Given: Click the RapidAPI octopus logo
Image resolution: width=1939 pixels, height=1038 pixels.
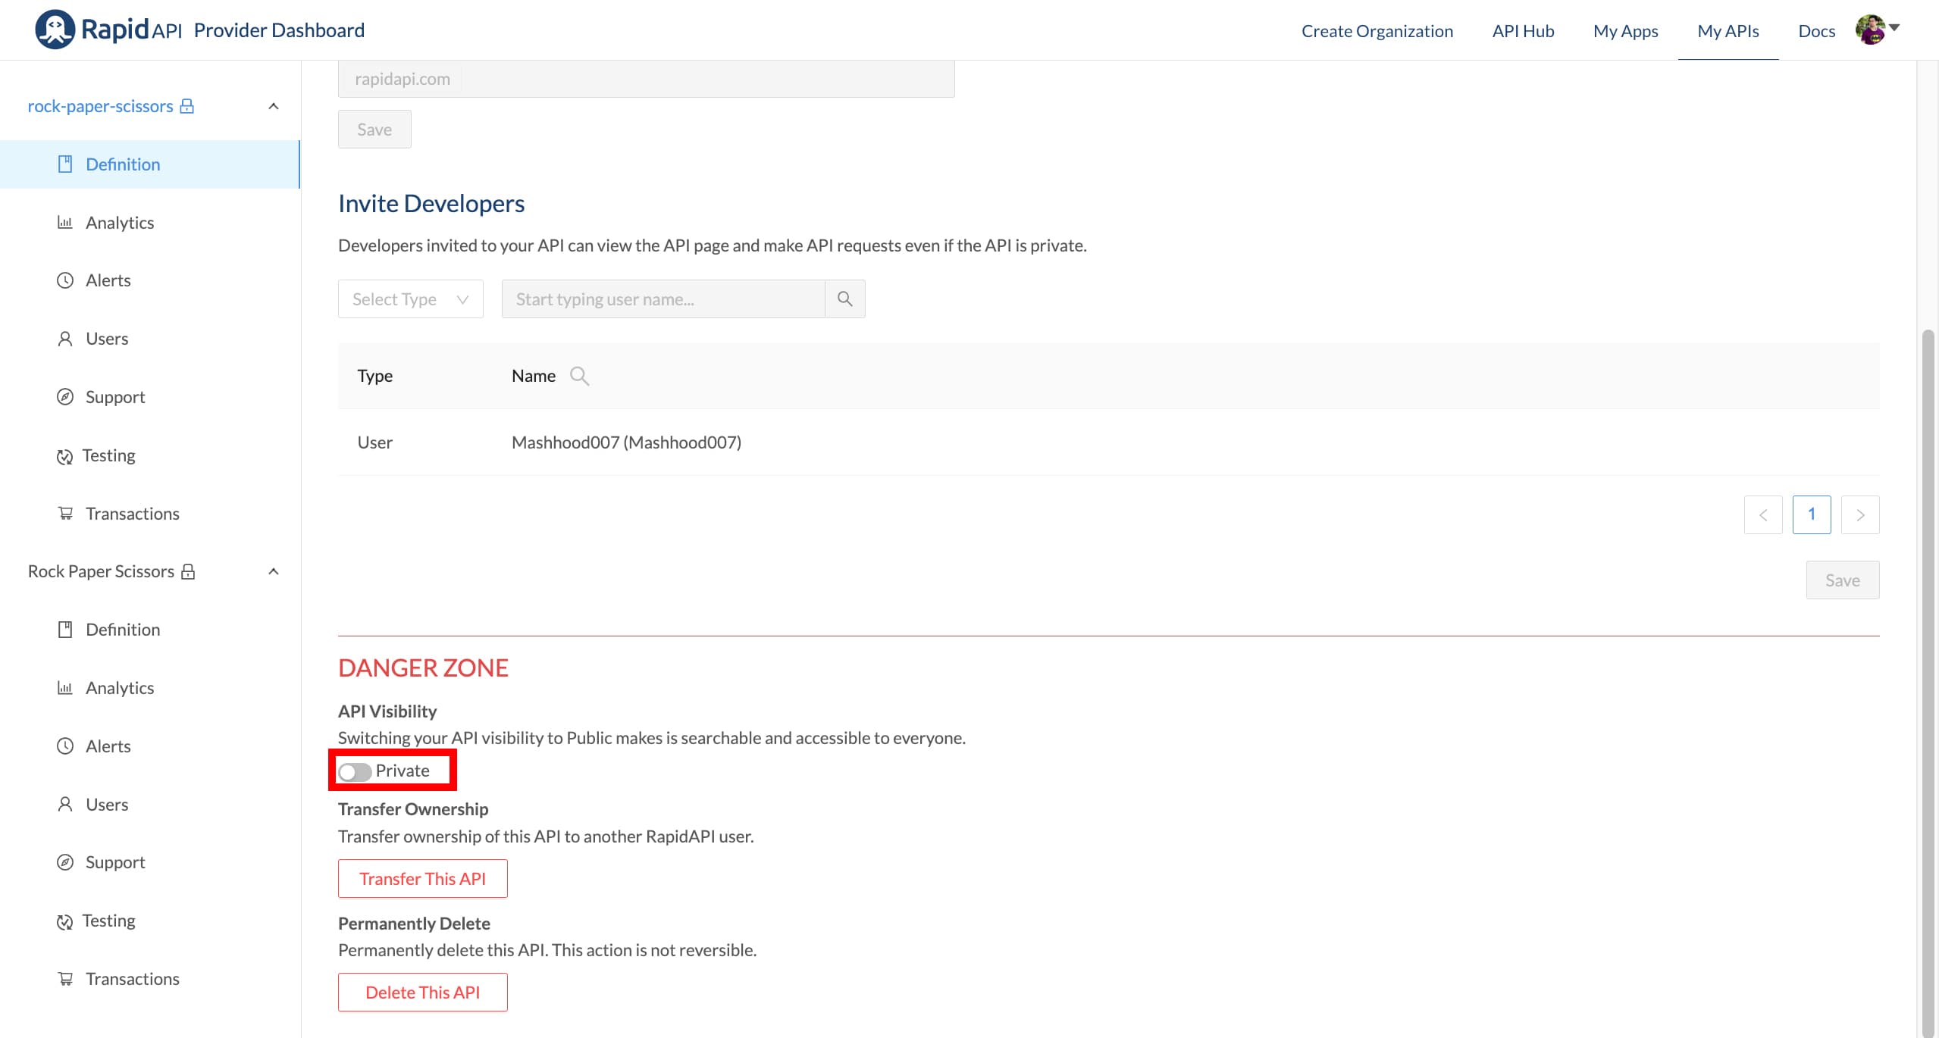Looking at the screenshot, I should pos(55,30).
